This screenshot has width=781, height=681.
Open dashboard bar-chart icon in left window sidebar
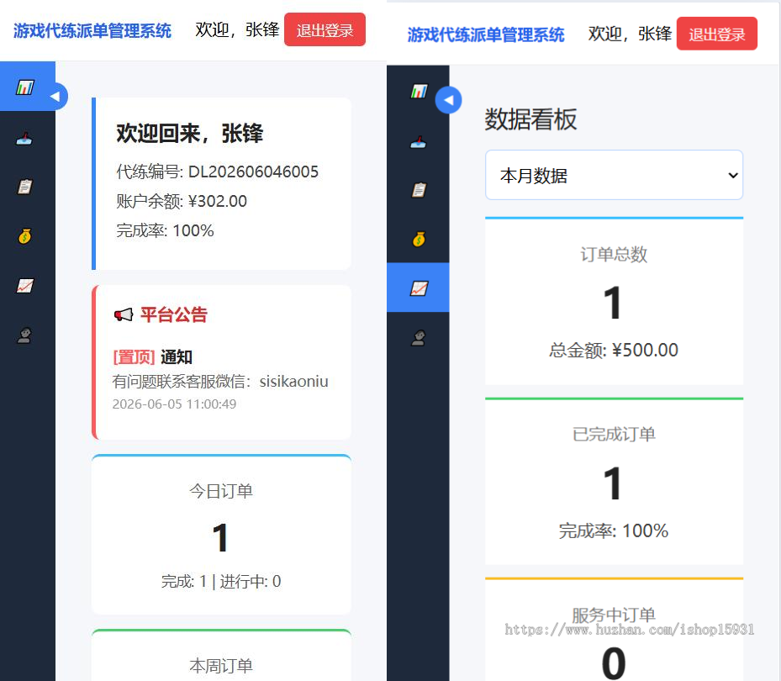tap(25, 87)
